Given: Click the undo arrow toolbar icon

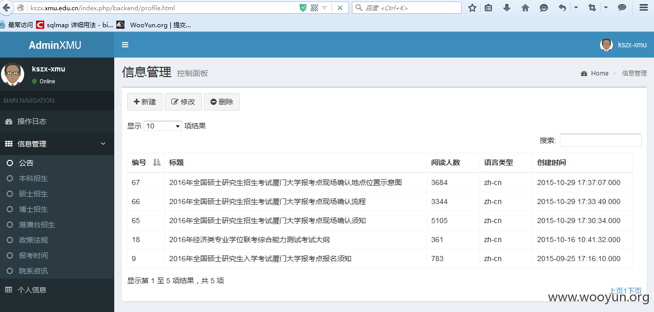Looking at the screenshot, I should click(x=562, y=8).
